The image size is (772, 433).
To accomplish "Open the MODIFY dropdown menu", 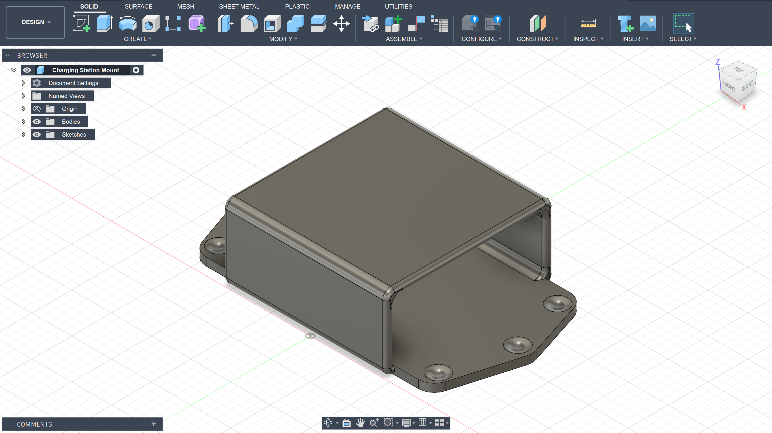I will [x=283, y=39].
